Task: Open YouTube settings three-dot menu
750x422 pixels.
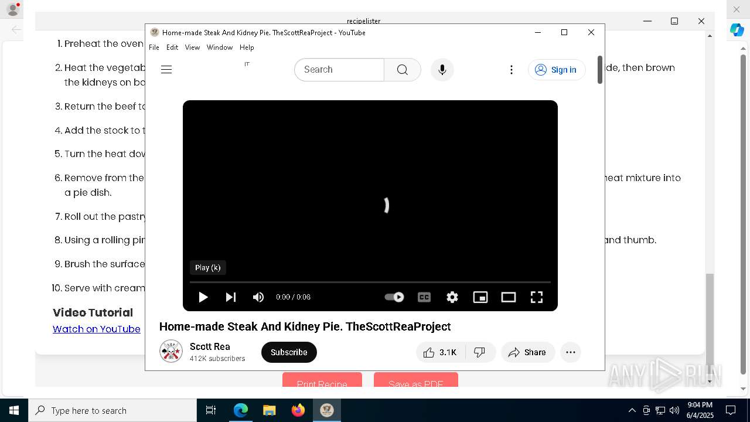Action: tap(512, 70)
